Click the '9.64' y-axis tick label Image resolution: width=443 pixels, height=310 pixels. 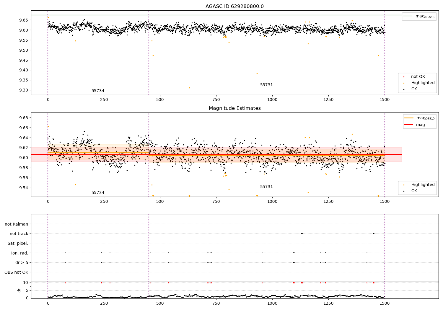[23, 138]
